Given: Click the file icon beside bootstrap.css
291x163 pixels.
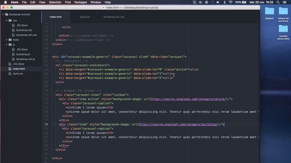Looking at the screenshot, I should (13, 30).
